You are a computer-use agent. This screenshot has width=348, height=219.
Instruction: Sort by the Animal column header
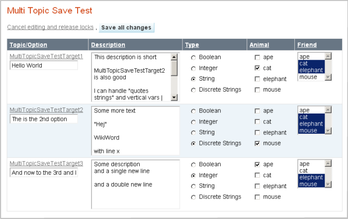coord(259,45)
